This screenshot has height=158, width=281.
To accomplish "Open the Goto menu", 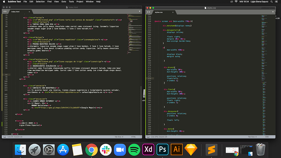I will 64,2.
